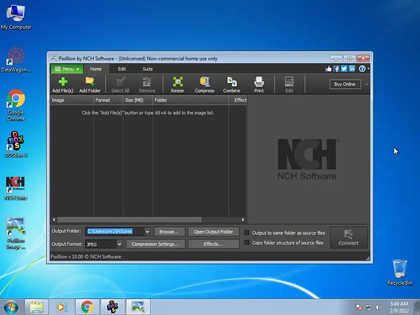Image resolution: width=420 pixels, height=315 pixels.
Task: Click the Print toolbar icon
Action: [259, 84]
